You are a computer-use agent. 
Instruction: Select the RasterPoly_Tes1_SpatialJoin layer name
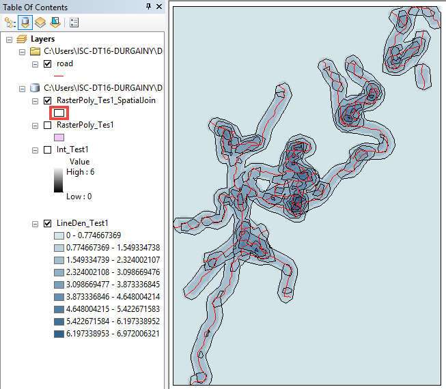pyautogui.click(x=106, y=100)
